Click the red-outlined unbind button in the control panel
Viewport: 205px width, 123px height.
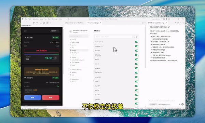41,51
